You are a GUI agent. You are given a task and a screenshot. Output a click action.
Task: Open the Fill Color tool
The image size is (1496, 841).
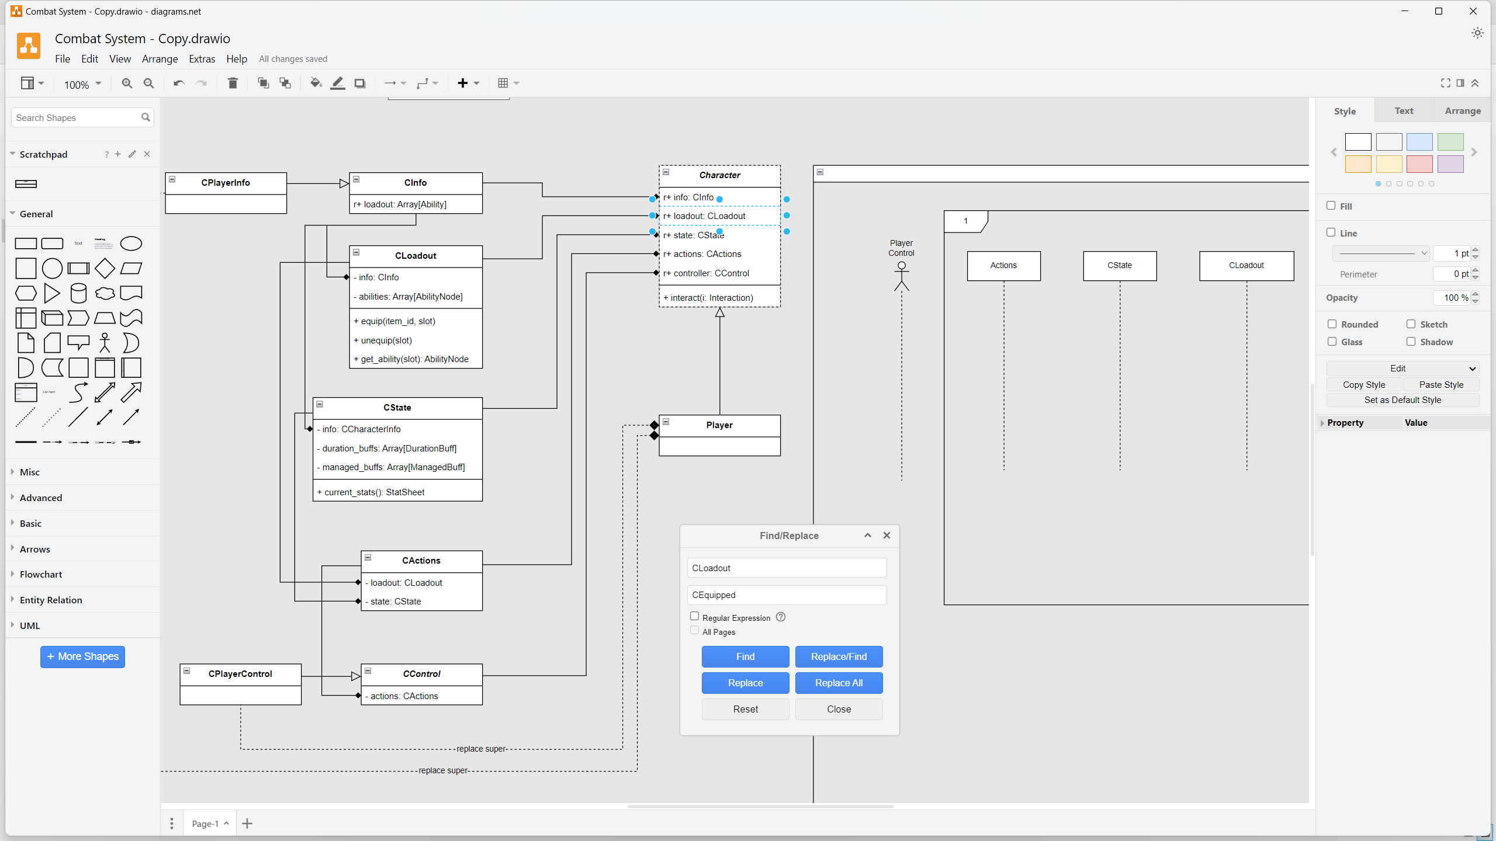point(315,83)
